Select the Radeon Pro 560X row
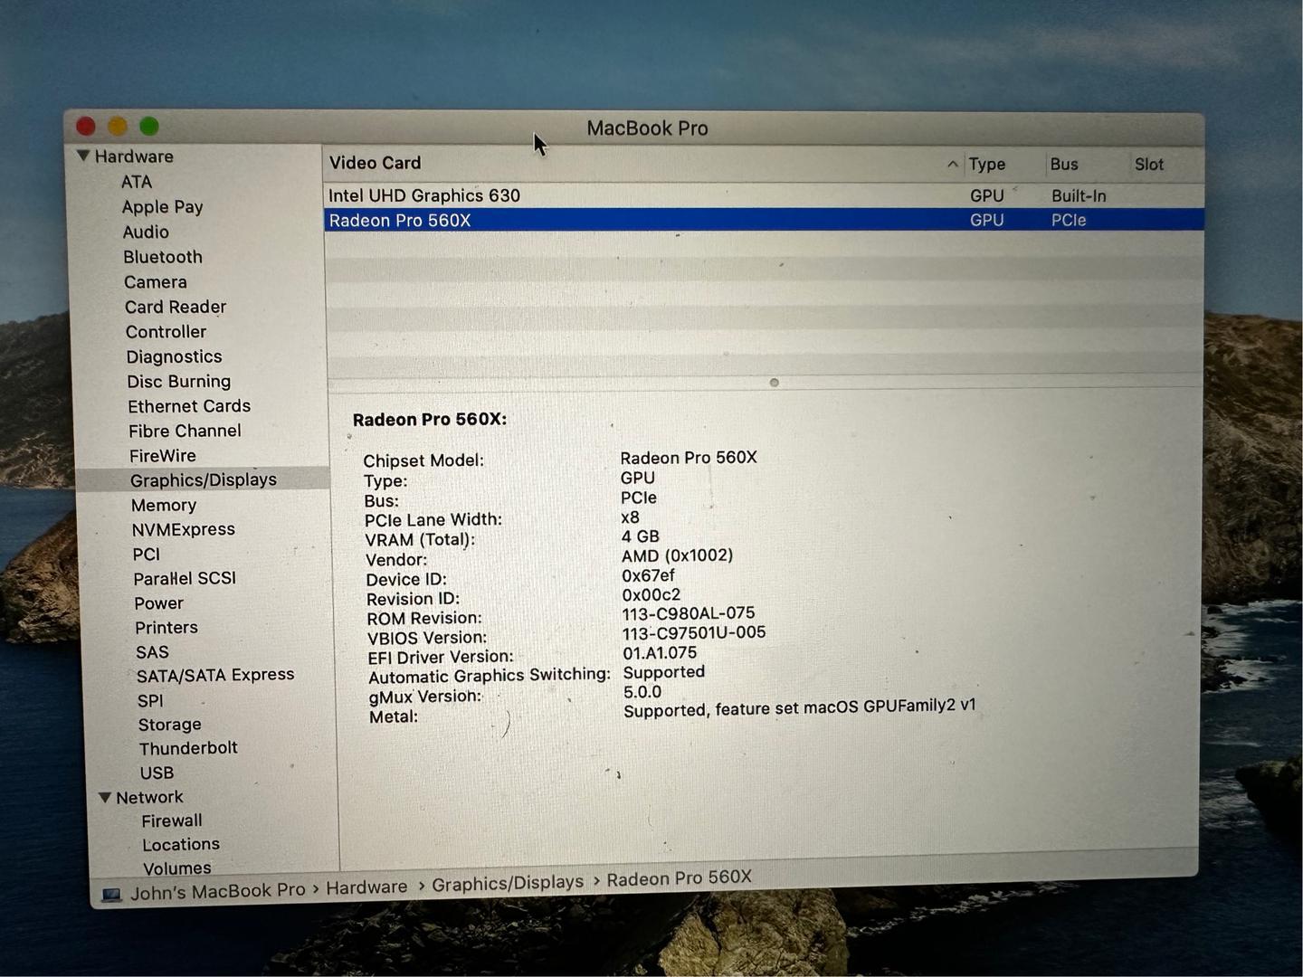This screenshot has height=977, width=1303. pos(764,220)
